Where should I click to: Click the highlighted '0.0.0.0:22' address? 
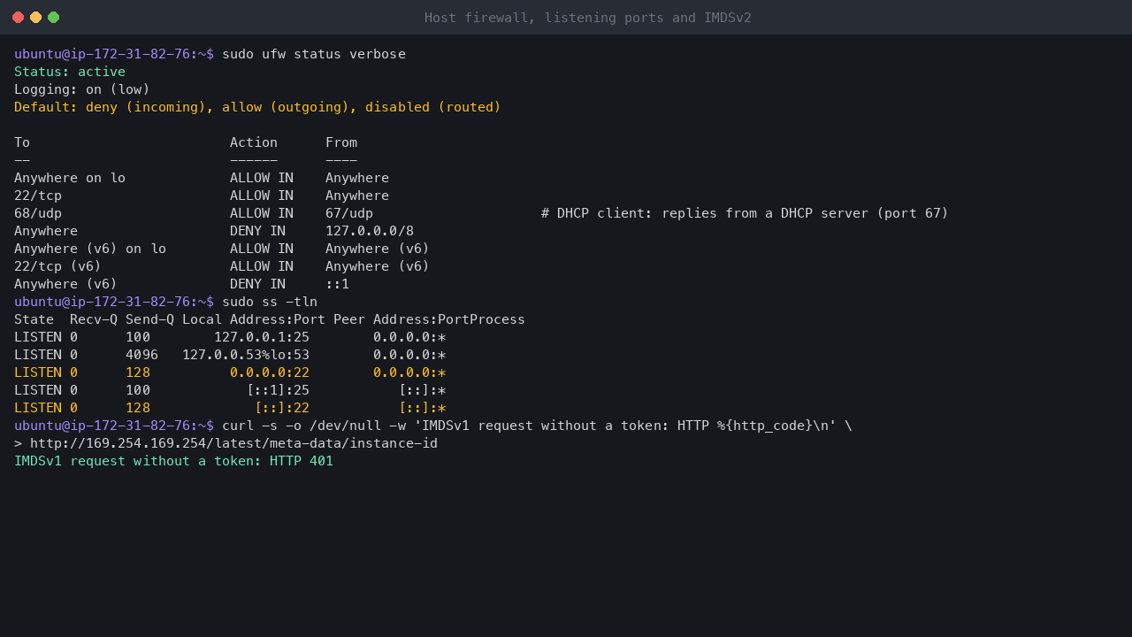[270, 372]
